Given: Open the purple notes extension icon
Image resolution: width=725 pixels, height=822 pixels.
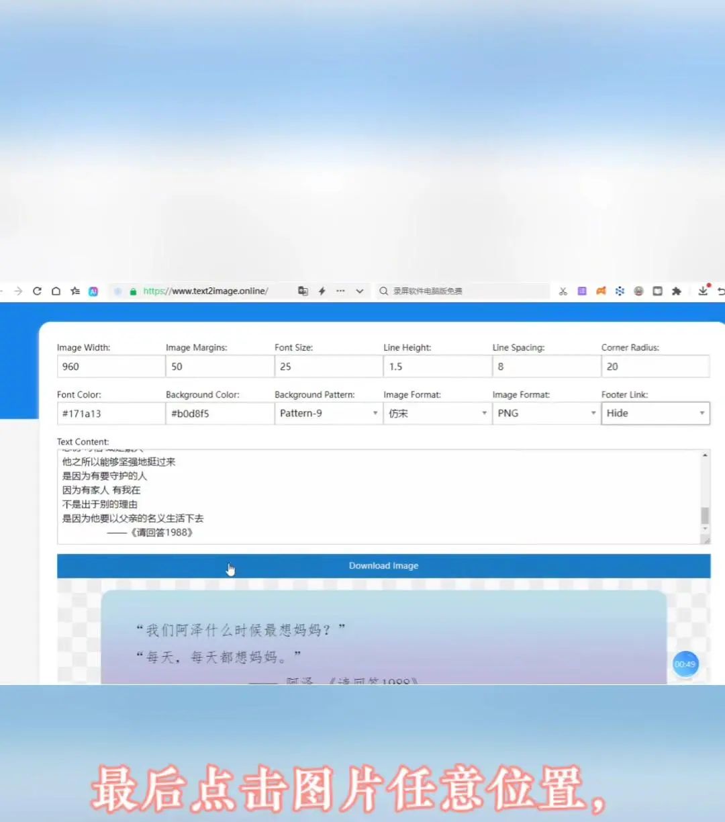Looking at the screenshot, I should pyautogui.click(x=582, y=291).
